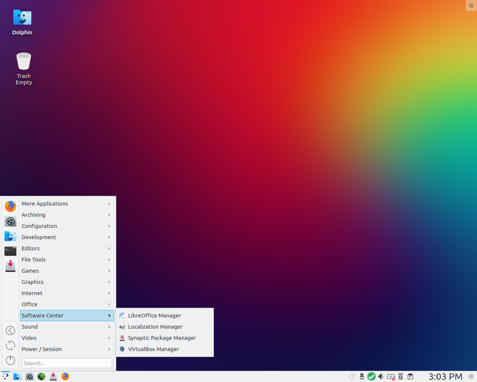Expand the Configuration submenu arrow
Screen dimensions: 477x382
(110, 226)
